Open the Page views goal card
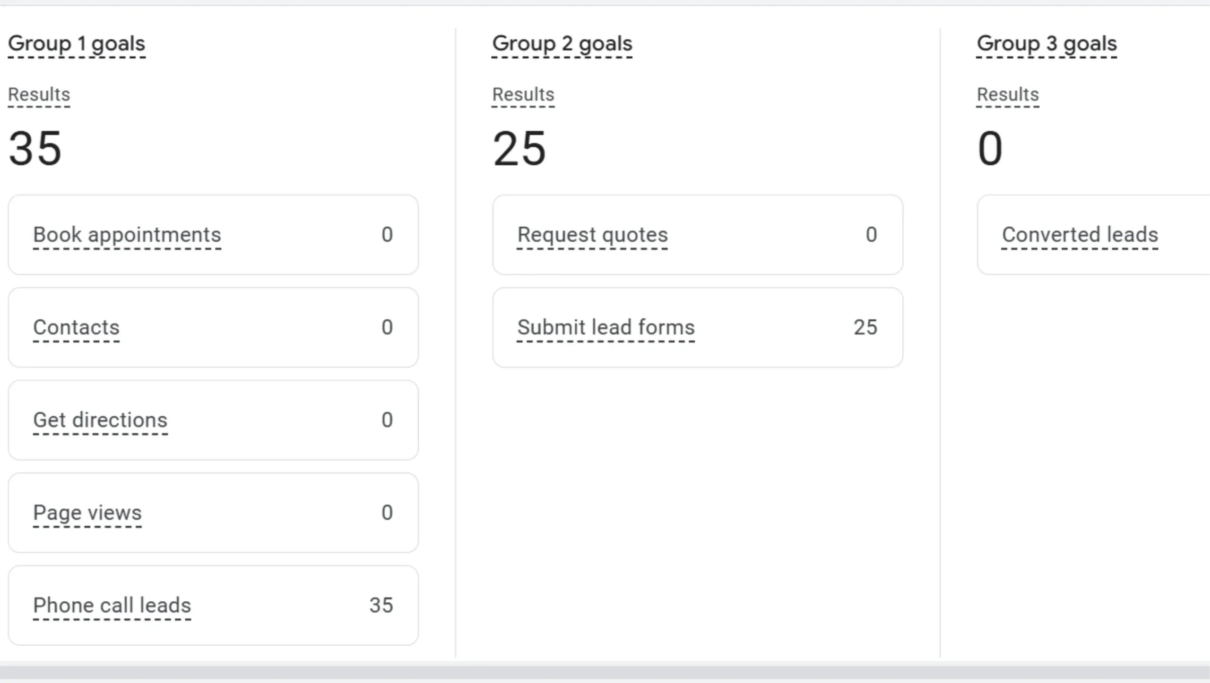The height and width of the screenshot is (683, 1210). (213, 512)
